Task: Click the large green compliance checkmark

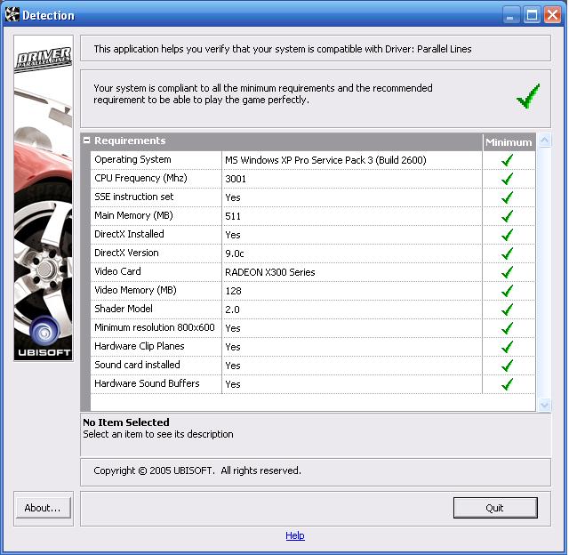Action: [528, 96]
